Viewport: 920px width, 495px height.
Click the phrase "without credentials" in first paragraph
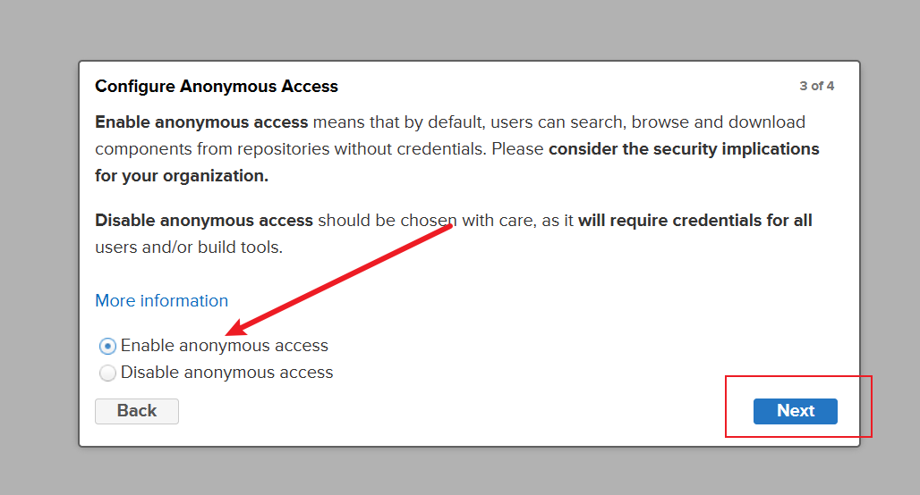[410, 148]
